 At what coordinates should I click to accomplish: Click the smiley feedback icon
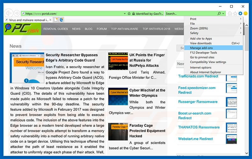tap(246, 13)
